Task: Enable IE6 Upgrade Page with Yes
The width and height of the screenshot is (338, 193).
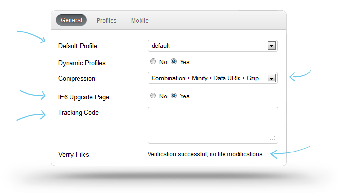Action: (x=174, y=96)
